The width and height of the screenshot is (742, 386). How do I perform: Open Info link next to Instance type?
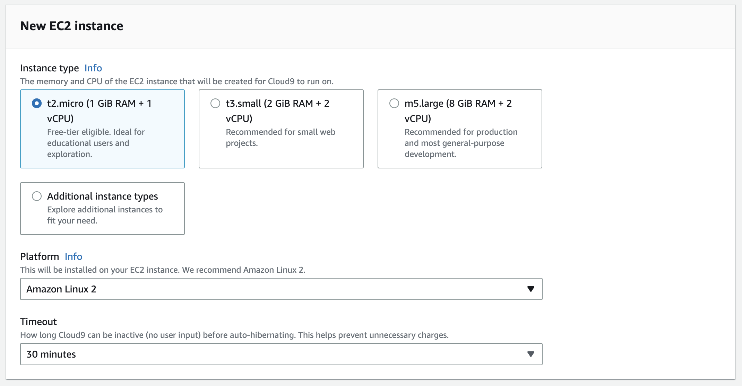click(93, 68)
